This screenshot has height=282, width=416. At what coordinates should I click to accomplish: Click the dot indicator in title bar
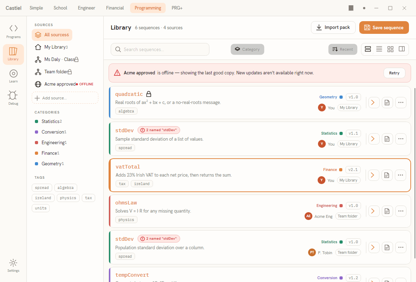click(x=364, y=8)
